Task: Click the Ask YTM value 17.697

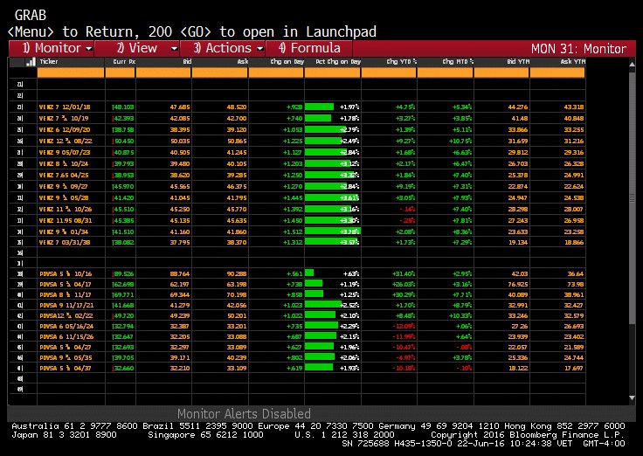Action: click(x=574, y=369)
